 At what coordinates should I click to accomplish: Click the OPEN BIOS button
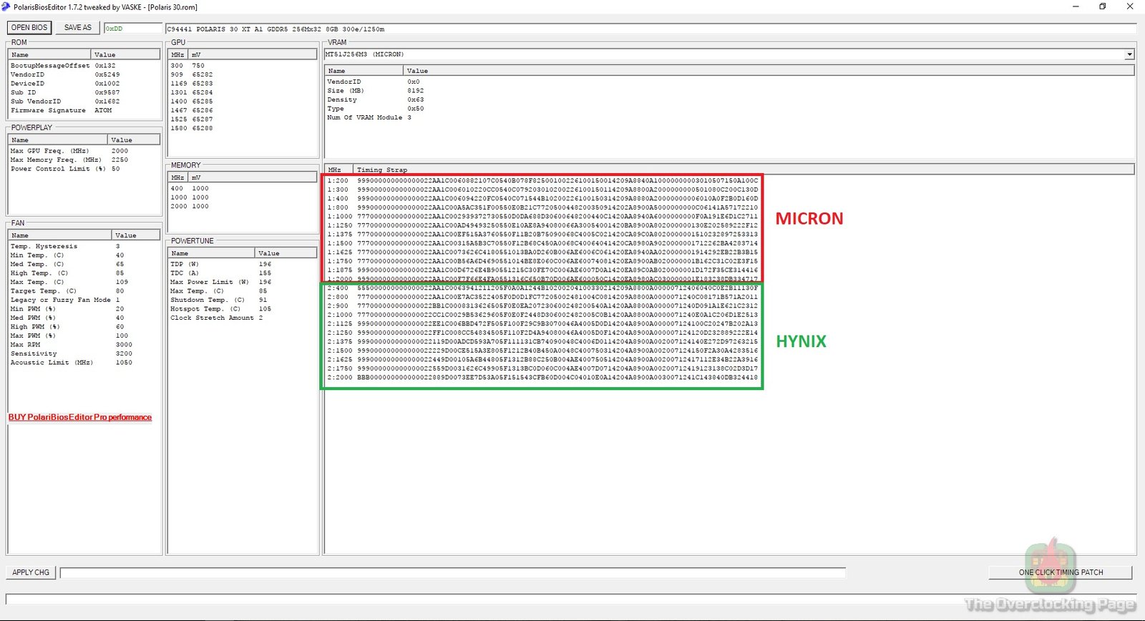29,28
